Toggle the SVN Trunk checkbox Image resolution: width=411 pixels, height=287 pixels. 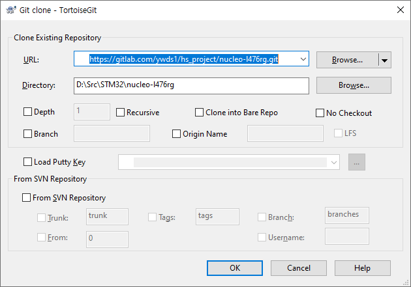click(x=41, y=217)
